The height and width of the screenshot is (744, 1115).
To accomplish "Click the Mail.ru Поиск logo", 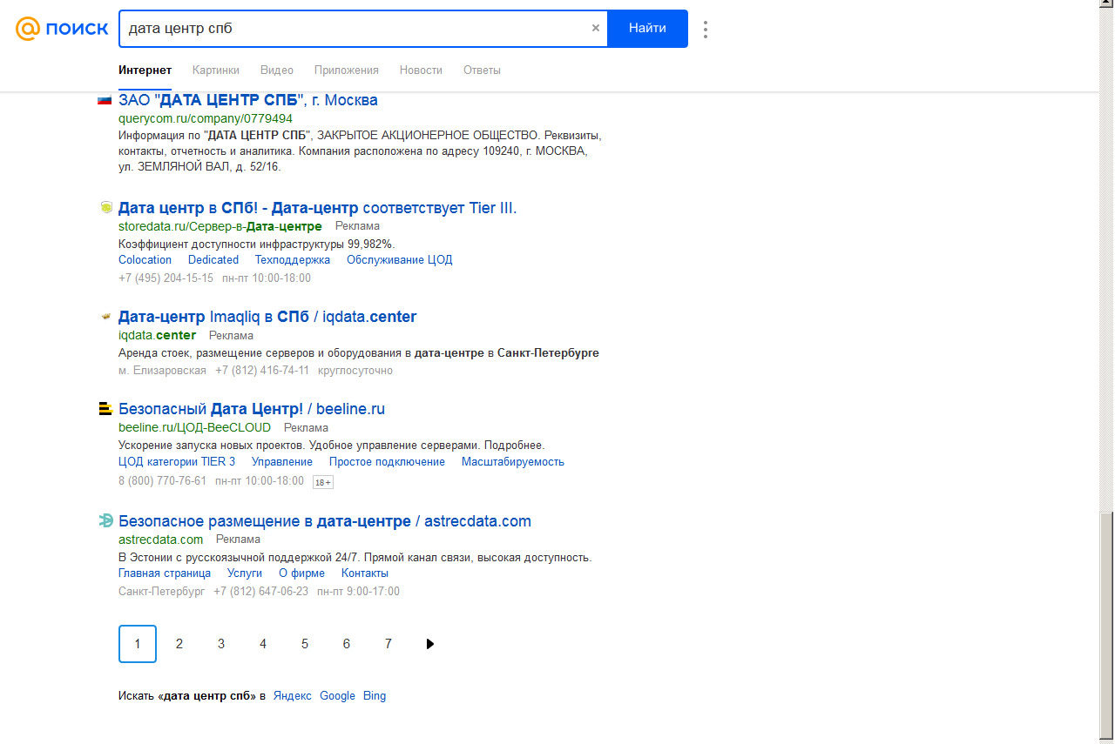I will [62, 29].
